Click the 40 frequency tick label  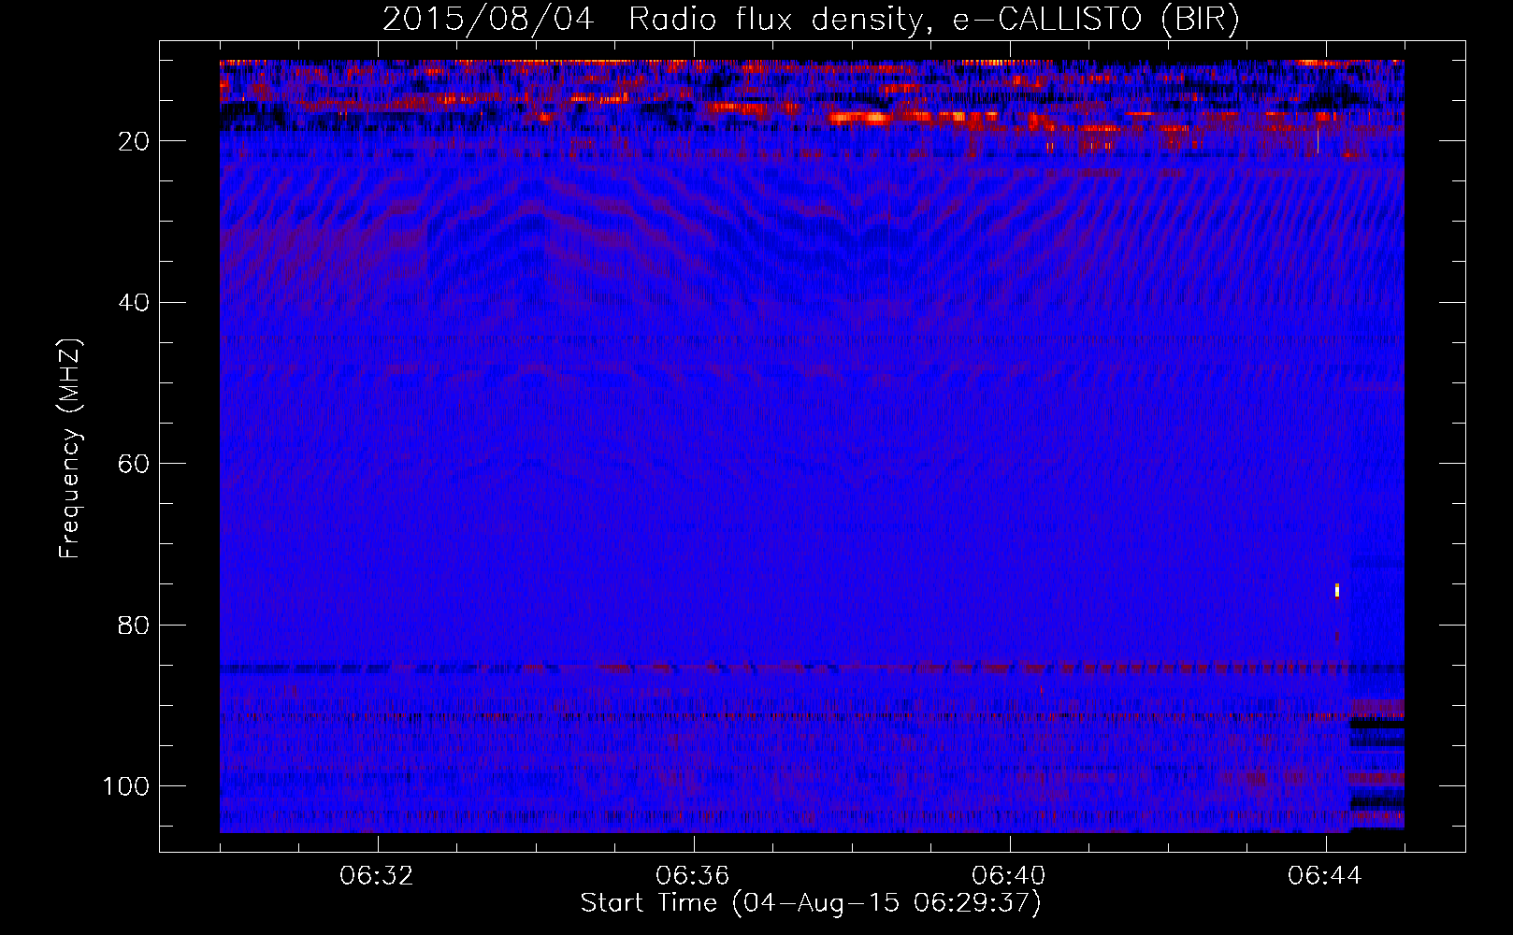[x=134, y=302]
